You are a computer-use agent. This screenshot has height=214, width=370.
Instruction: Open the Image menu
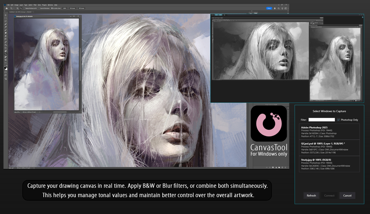tap(17, 5)
